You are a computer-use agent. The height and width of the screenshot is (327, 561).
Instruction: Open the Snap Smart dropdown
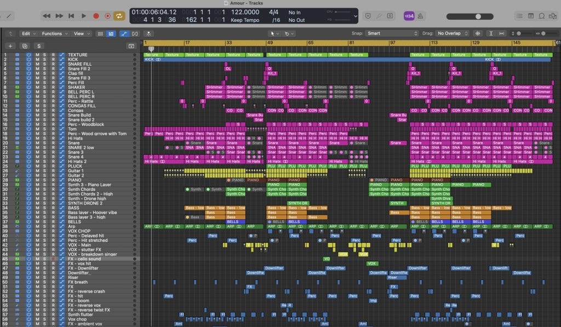(392, 33)
